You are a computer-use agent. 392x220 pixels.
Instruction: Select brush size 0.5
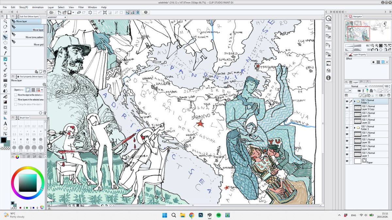[27, 133]
